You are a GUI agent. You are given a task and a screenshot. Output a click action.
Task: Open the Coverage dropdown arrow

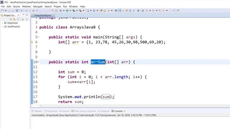[77, 10]
